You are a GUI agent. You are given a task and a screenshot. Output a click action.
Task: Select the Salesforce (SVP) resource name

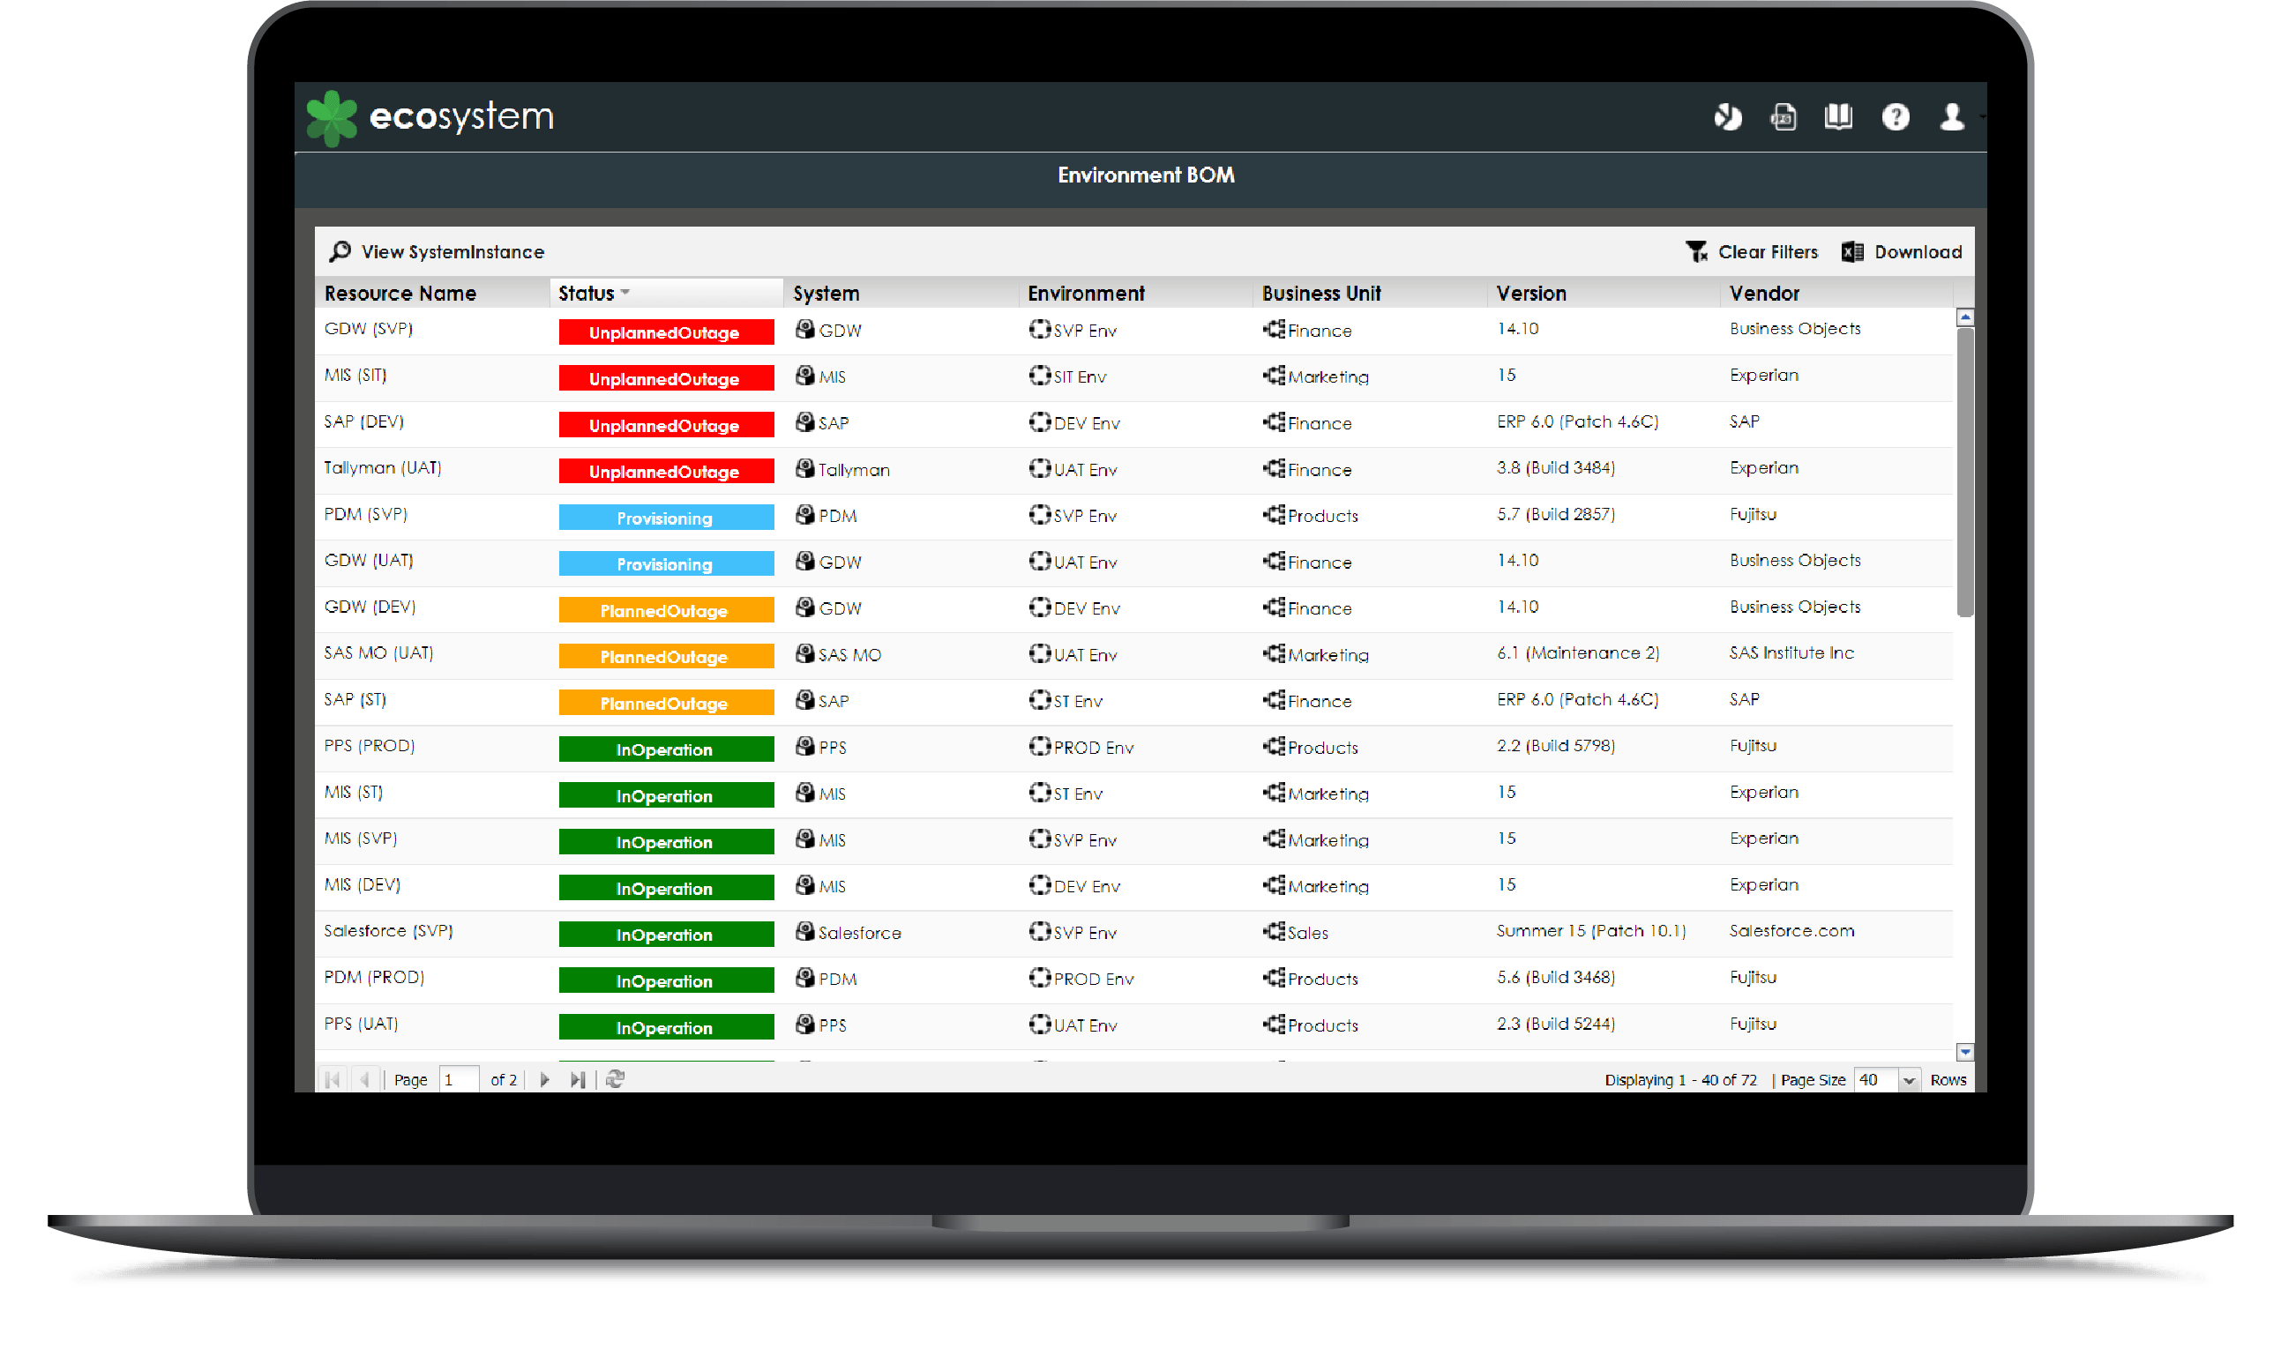coord(388,931)
